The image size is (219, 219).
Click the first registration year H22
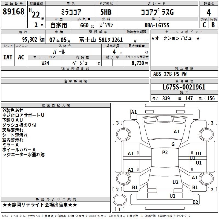(x=36, y=13)
